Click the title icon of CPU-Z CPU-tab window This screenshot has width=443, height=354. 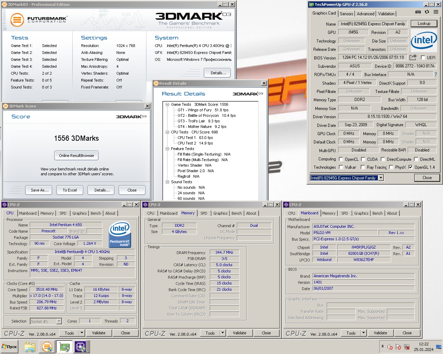(x=4, y=205)
